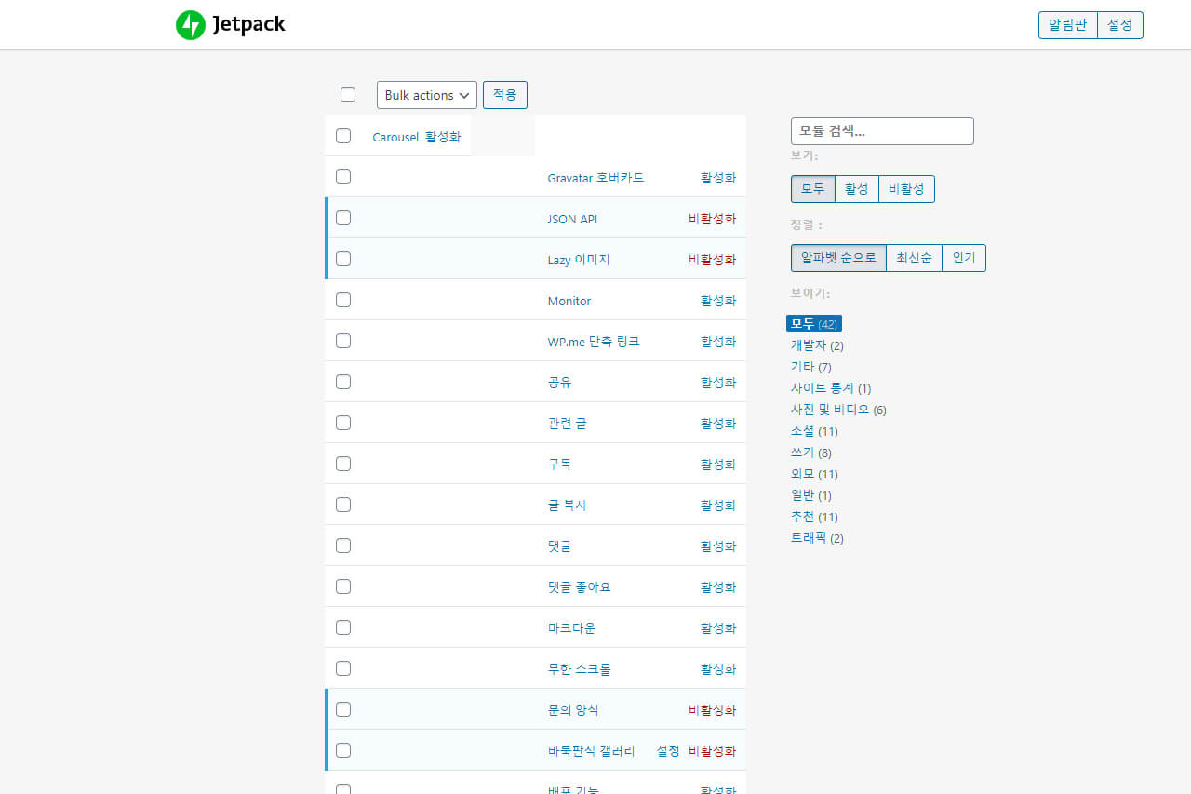Select the Monitor module checkbox
The image size is (1191, 794).
pyautogui.click(x=343, y=300)
